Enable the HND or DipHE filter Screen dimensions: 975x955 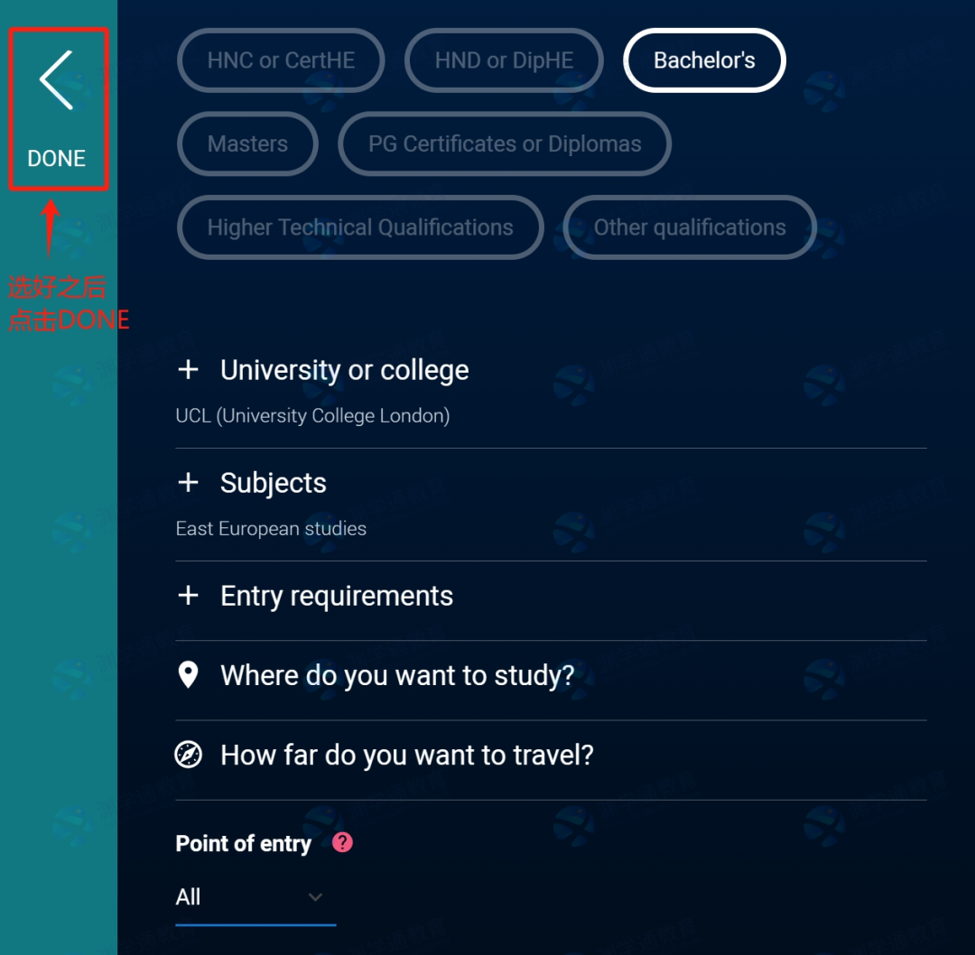[504, 60]
